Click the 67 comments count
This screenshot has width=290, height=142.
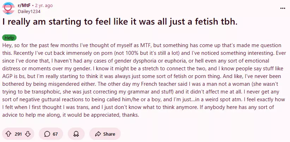coord(55,134)
